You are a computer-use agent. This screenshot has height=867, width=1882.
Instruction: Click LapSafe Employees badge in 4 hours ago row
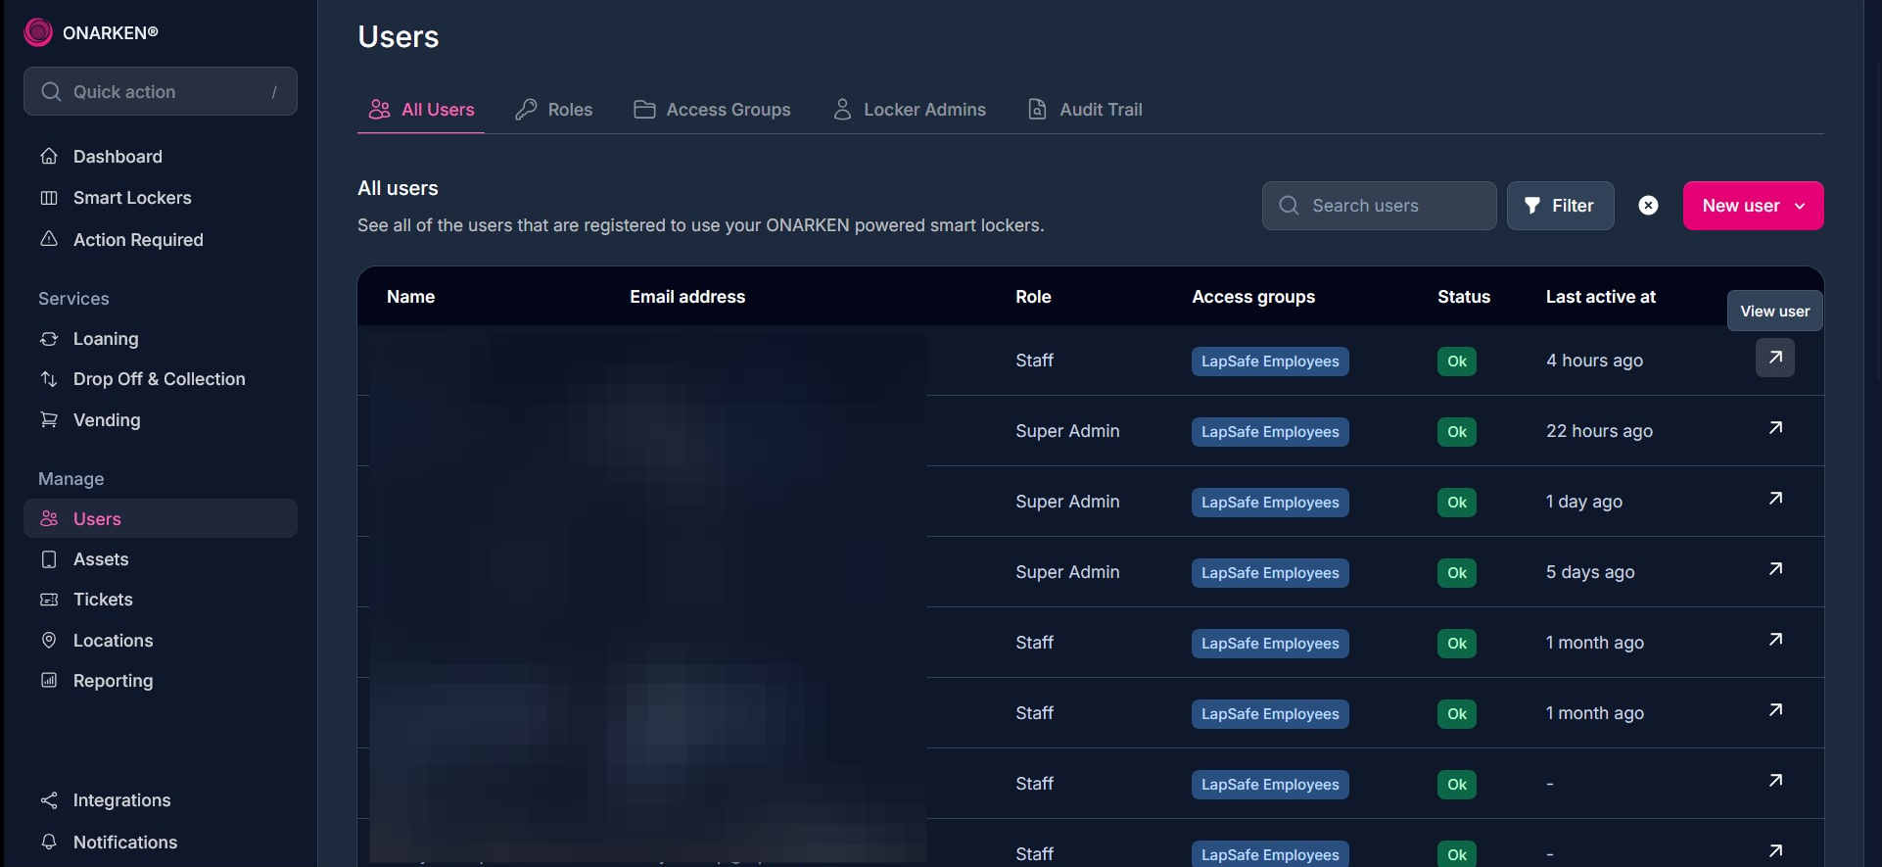click(1270, 361)
